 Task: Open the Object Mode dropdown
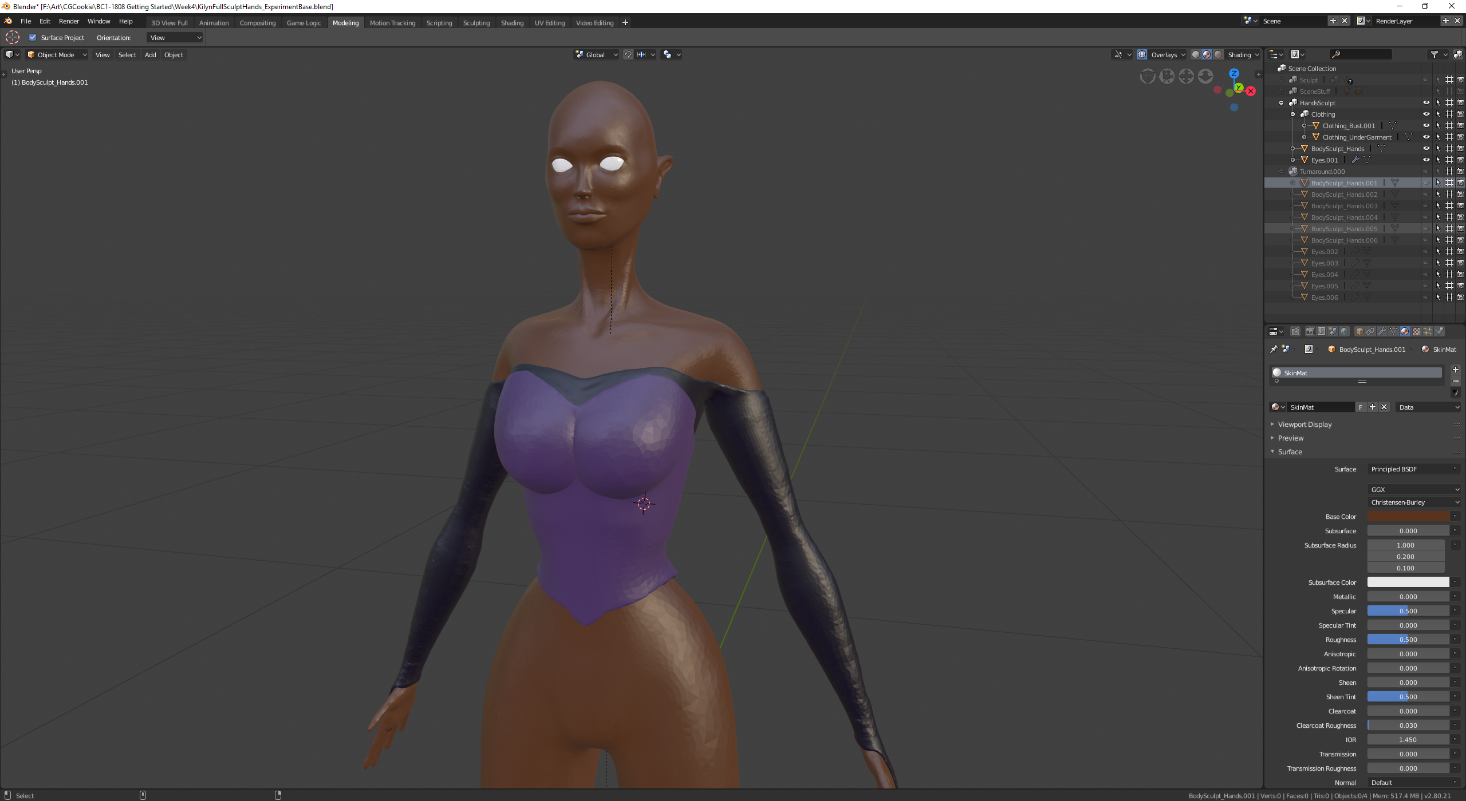tap(56, 54)
